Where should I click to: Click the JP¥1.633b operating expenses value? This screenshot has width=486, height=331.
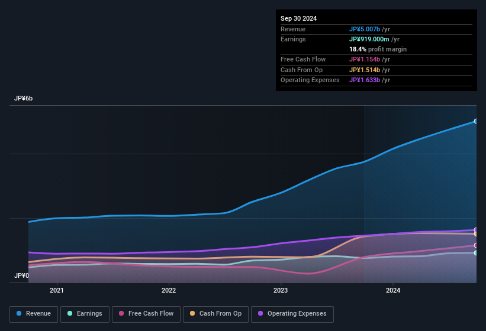pos(365,80)
